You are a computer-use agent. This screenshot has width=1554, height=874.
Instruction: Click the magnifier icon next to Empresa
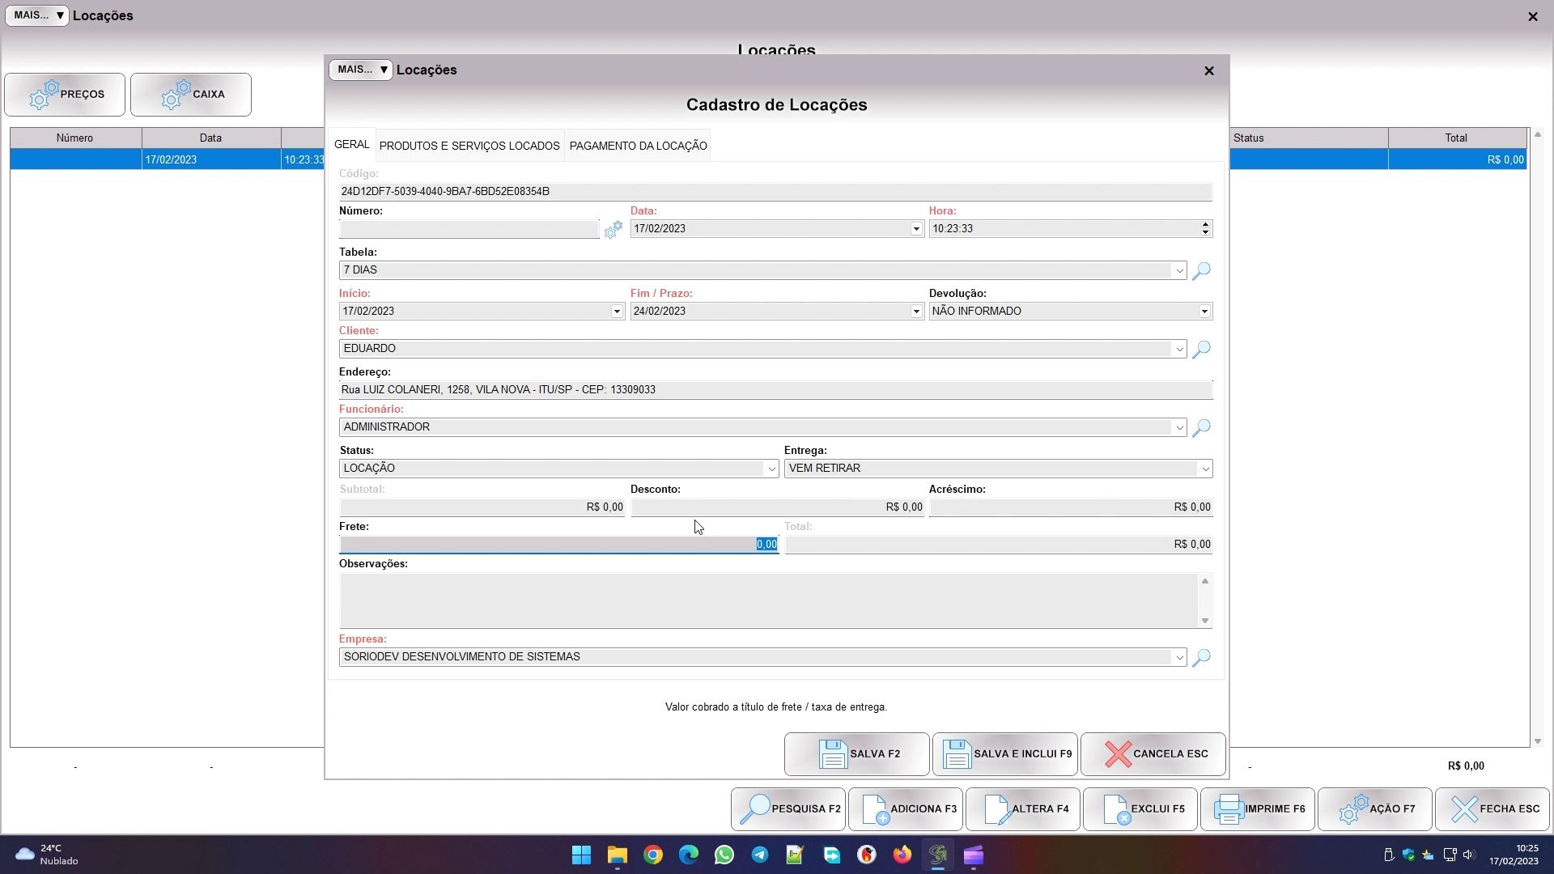pyautogui.click(x=1201, y=657)
